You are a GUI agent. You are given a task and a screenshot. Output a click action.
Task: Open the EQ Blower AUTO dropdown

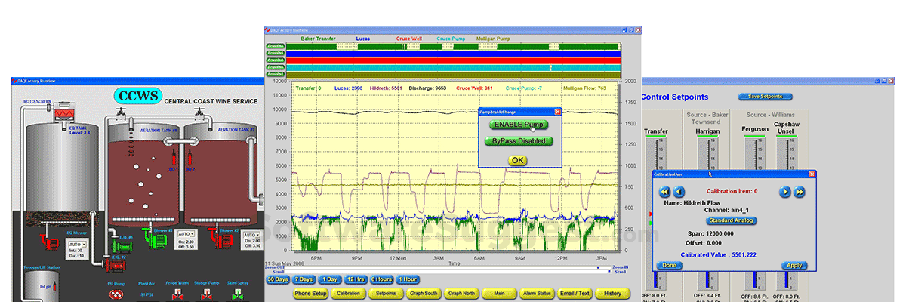point(79,245)
